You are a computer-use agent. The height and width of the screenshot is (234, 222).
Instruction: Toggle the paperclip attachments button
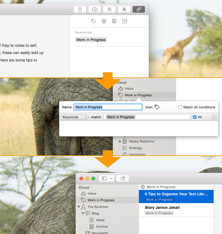139,9
